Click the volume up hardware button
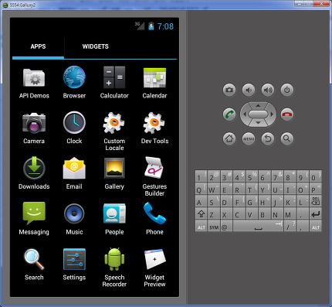 268,90
